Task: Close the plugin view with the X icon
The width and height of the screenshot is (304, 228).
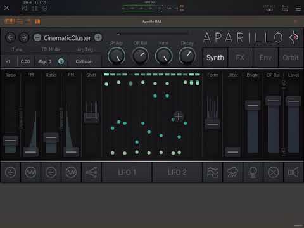Action: tap(7, 8)
